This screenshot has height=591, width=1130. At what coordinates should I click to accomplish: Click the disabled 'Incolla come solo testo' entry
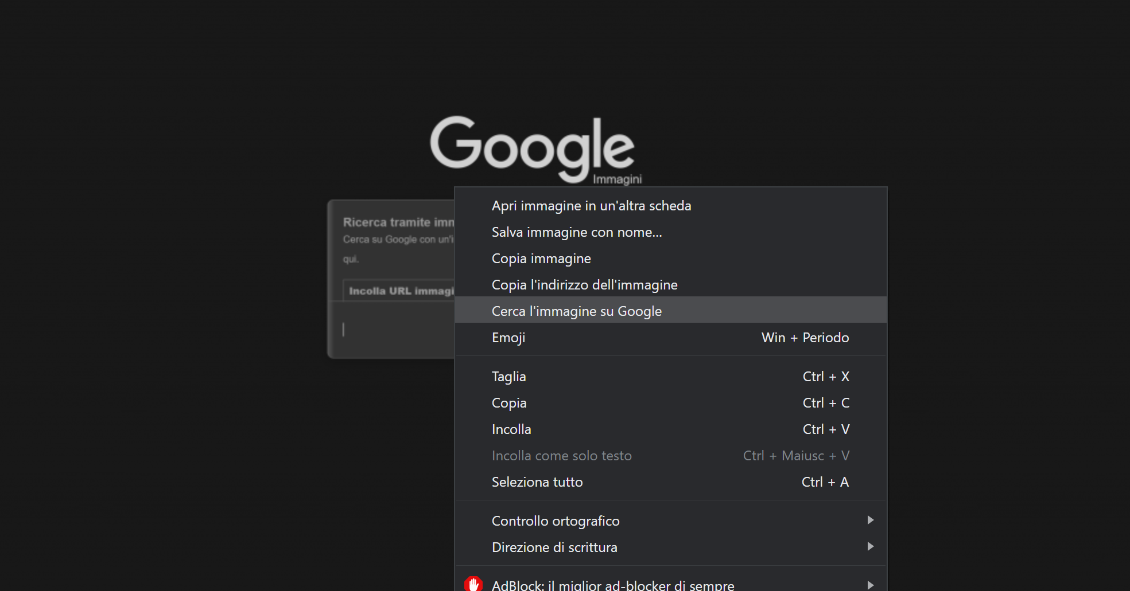561,455
